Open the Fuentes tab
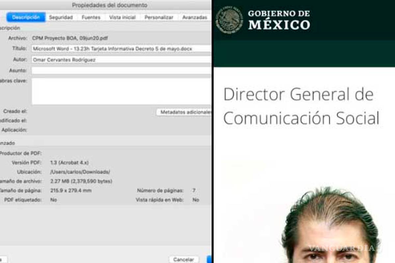395x263 pixels. click(91, 17)
